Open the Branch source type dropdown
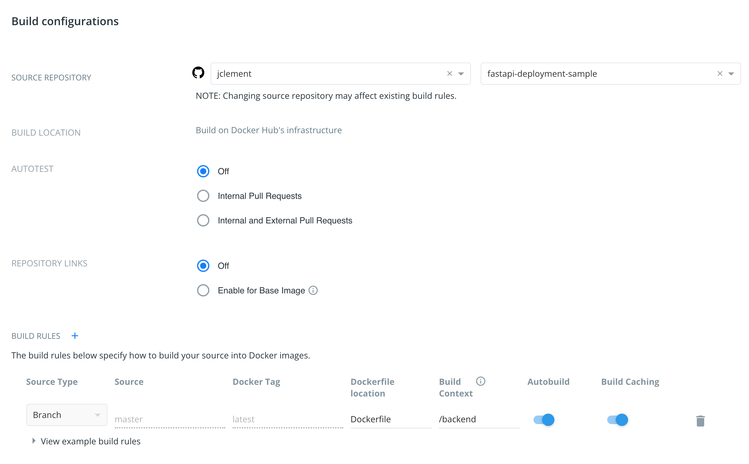This screenshot has height=464, width=749. click(x=66, y=415)
